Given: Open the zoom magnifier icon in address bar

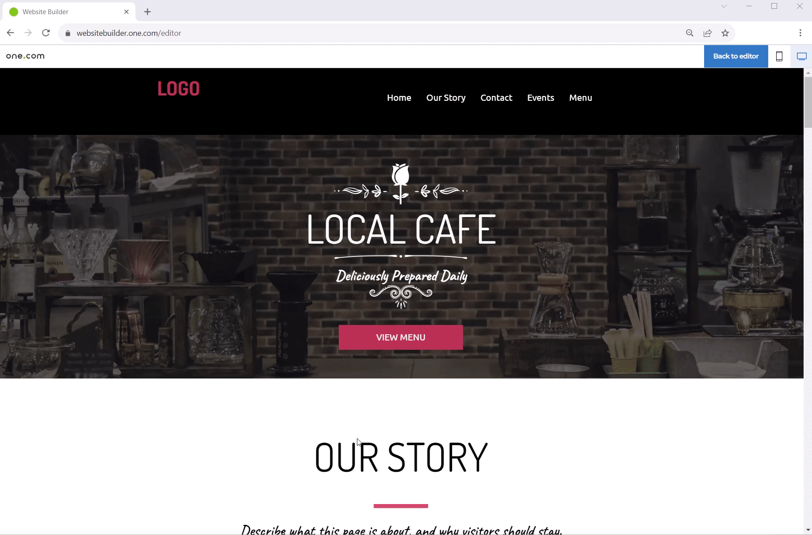Looking at the screenshot, I should tap(689, 33).
